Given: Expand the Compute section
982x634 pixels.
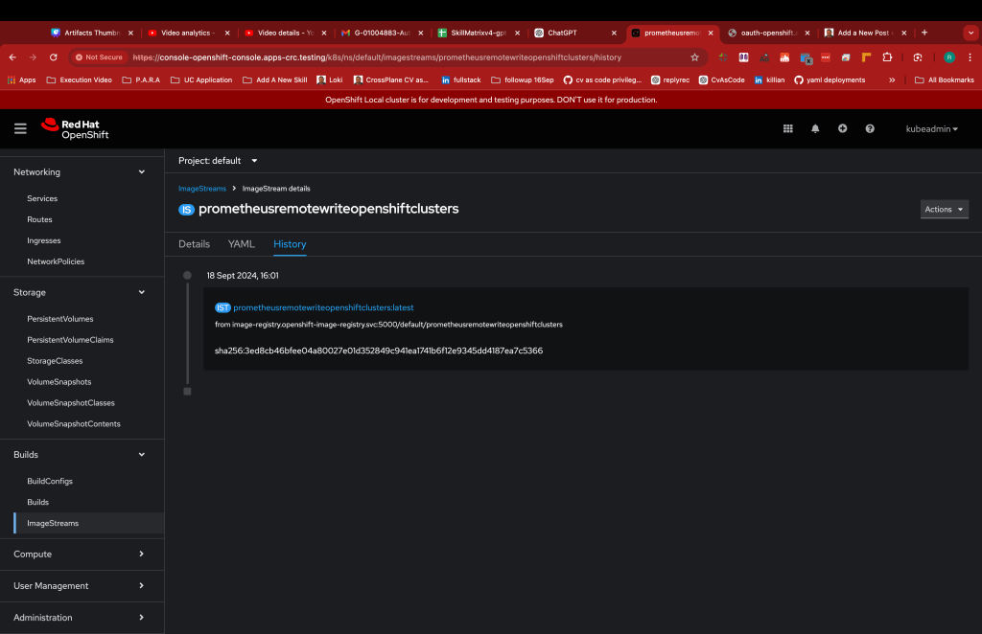Looking at the screenshot, I should point(82,554).
